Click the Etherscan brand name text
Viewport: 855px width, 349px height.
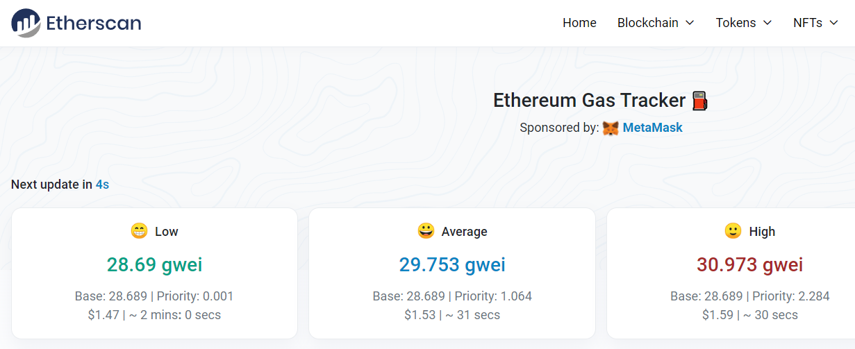coord(93,23)
